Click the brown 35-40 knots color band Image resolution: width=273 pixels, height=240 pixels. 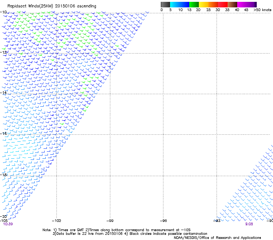[x=232, y=4]
